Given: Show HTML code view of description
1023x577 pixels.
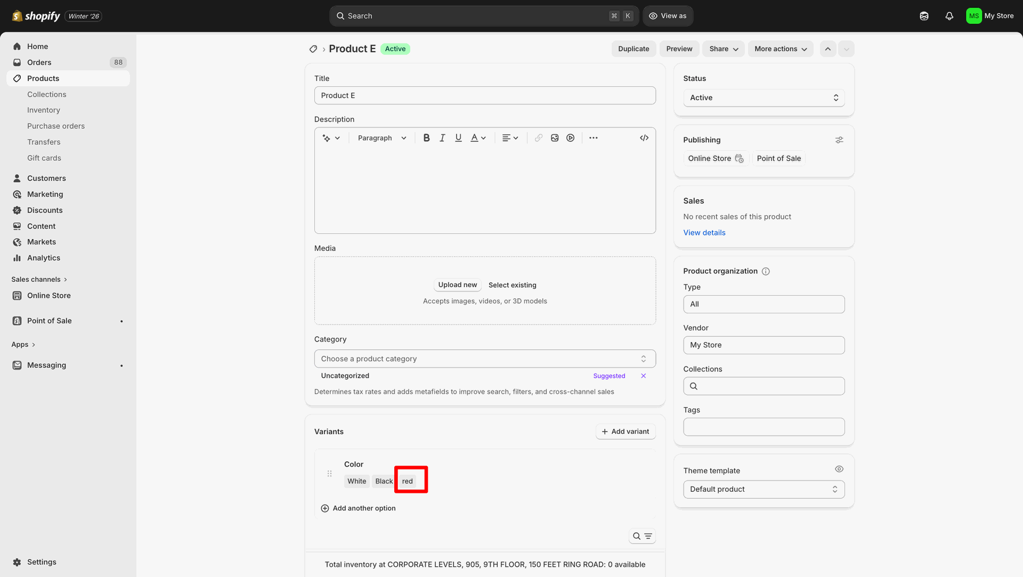Looking at the screenshot, I should (x=644, y=138).
